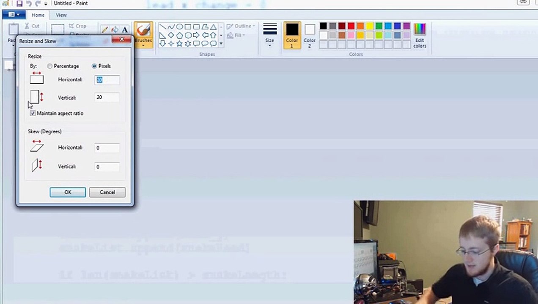538x304 pixels.
Task: Activate Color 1 selector
Action: coord(292,35)
